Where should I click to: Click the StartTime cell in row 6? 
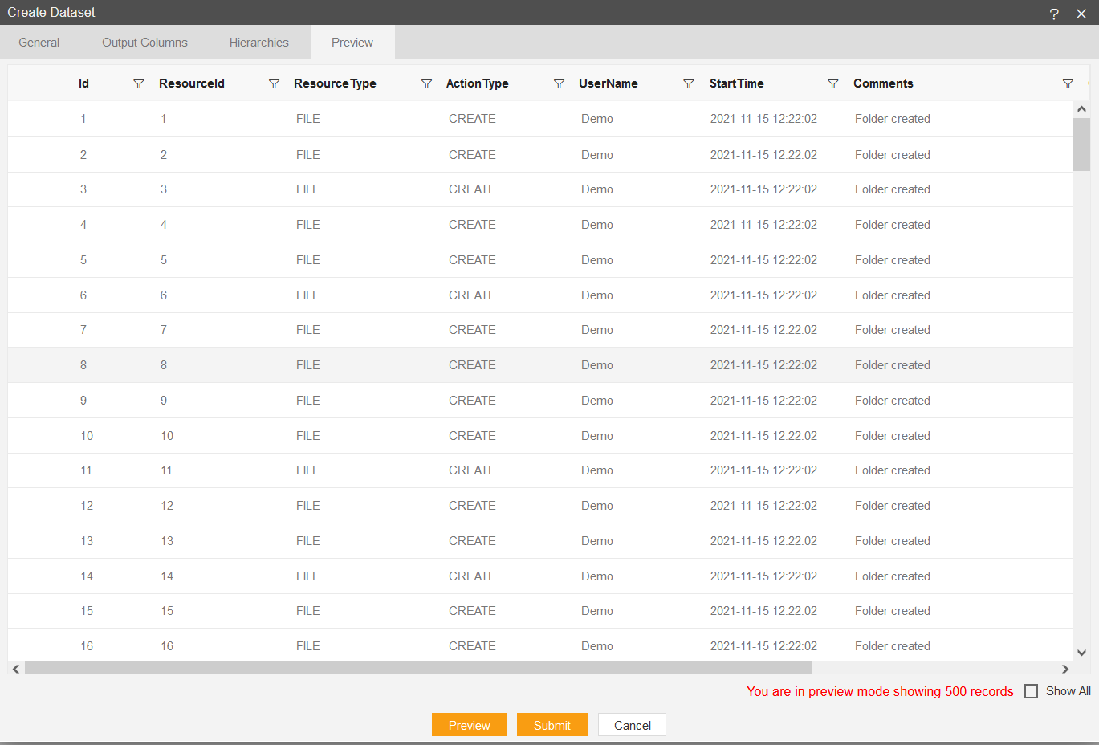763,295
